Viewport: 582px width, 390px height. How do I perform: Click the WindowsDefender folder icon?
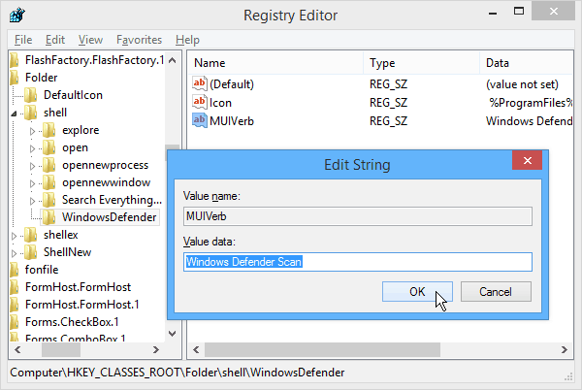(49, 217)
